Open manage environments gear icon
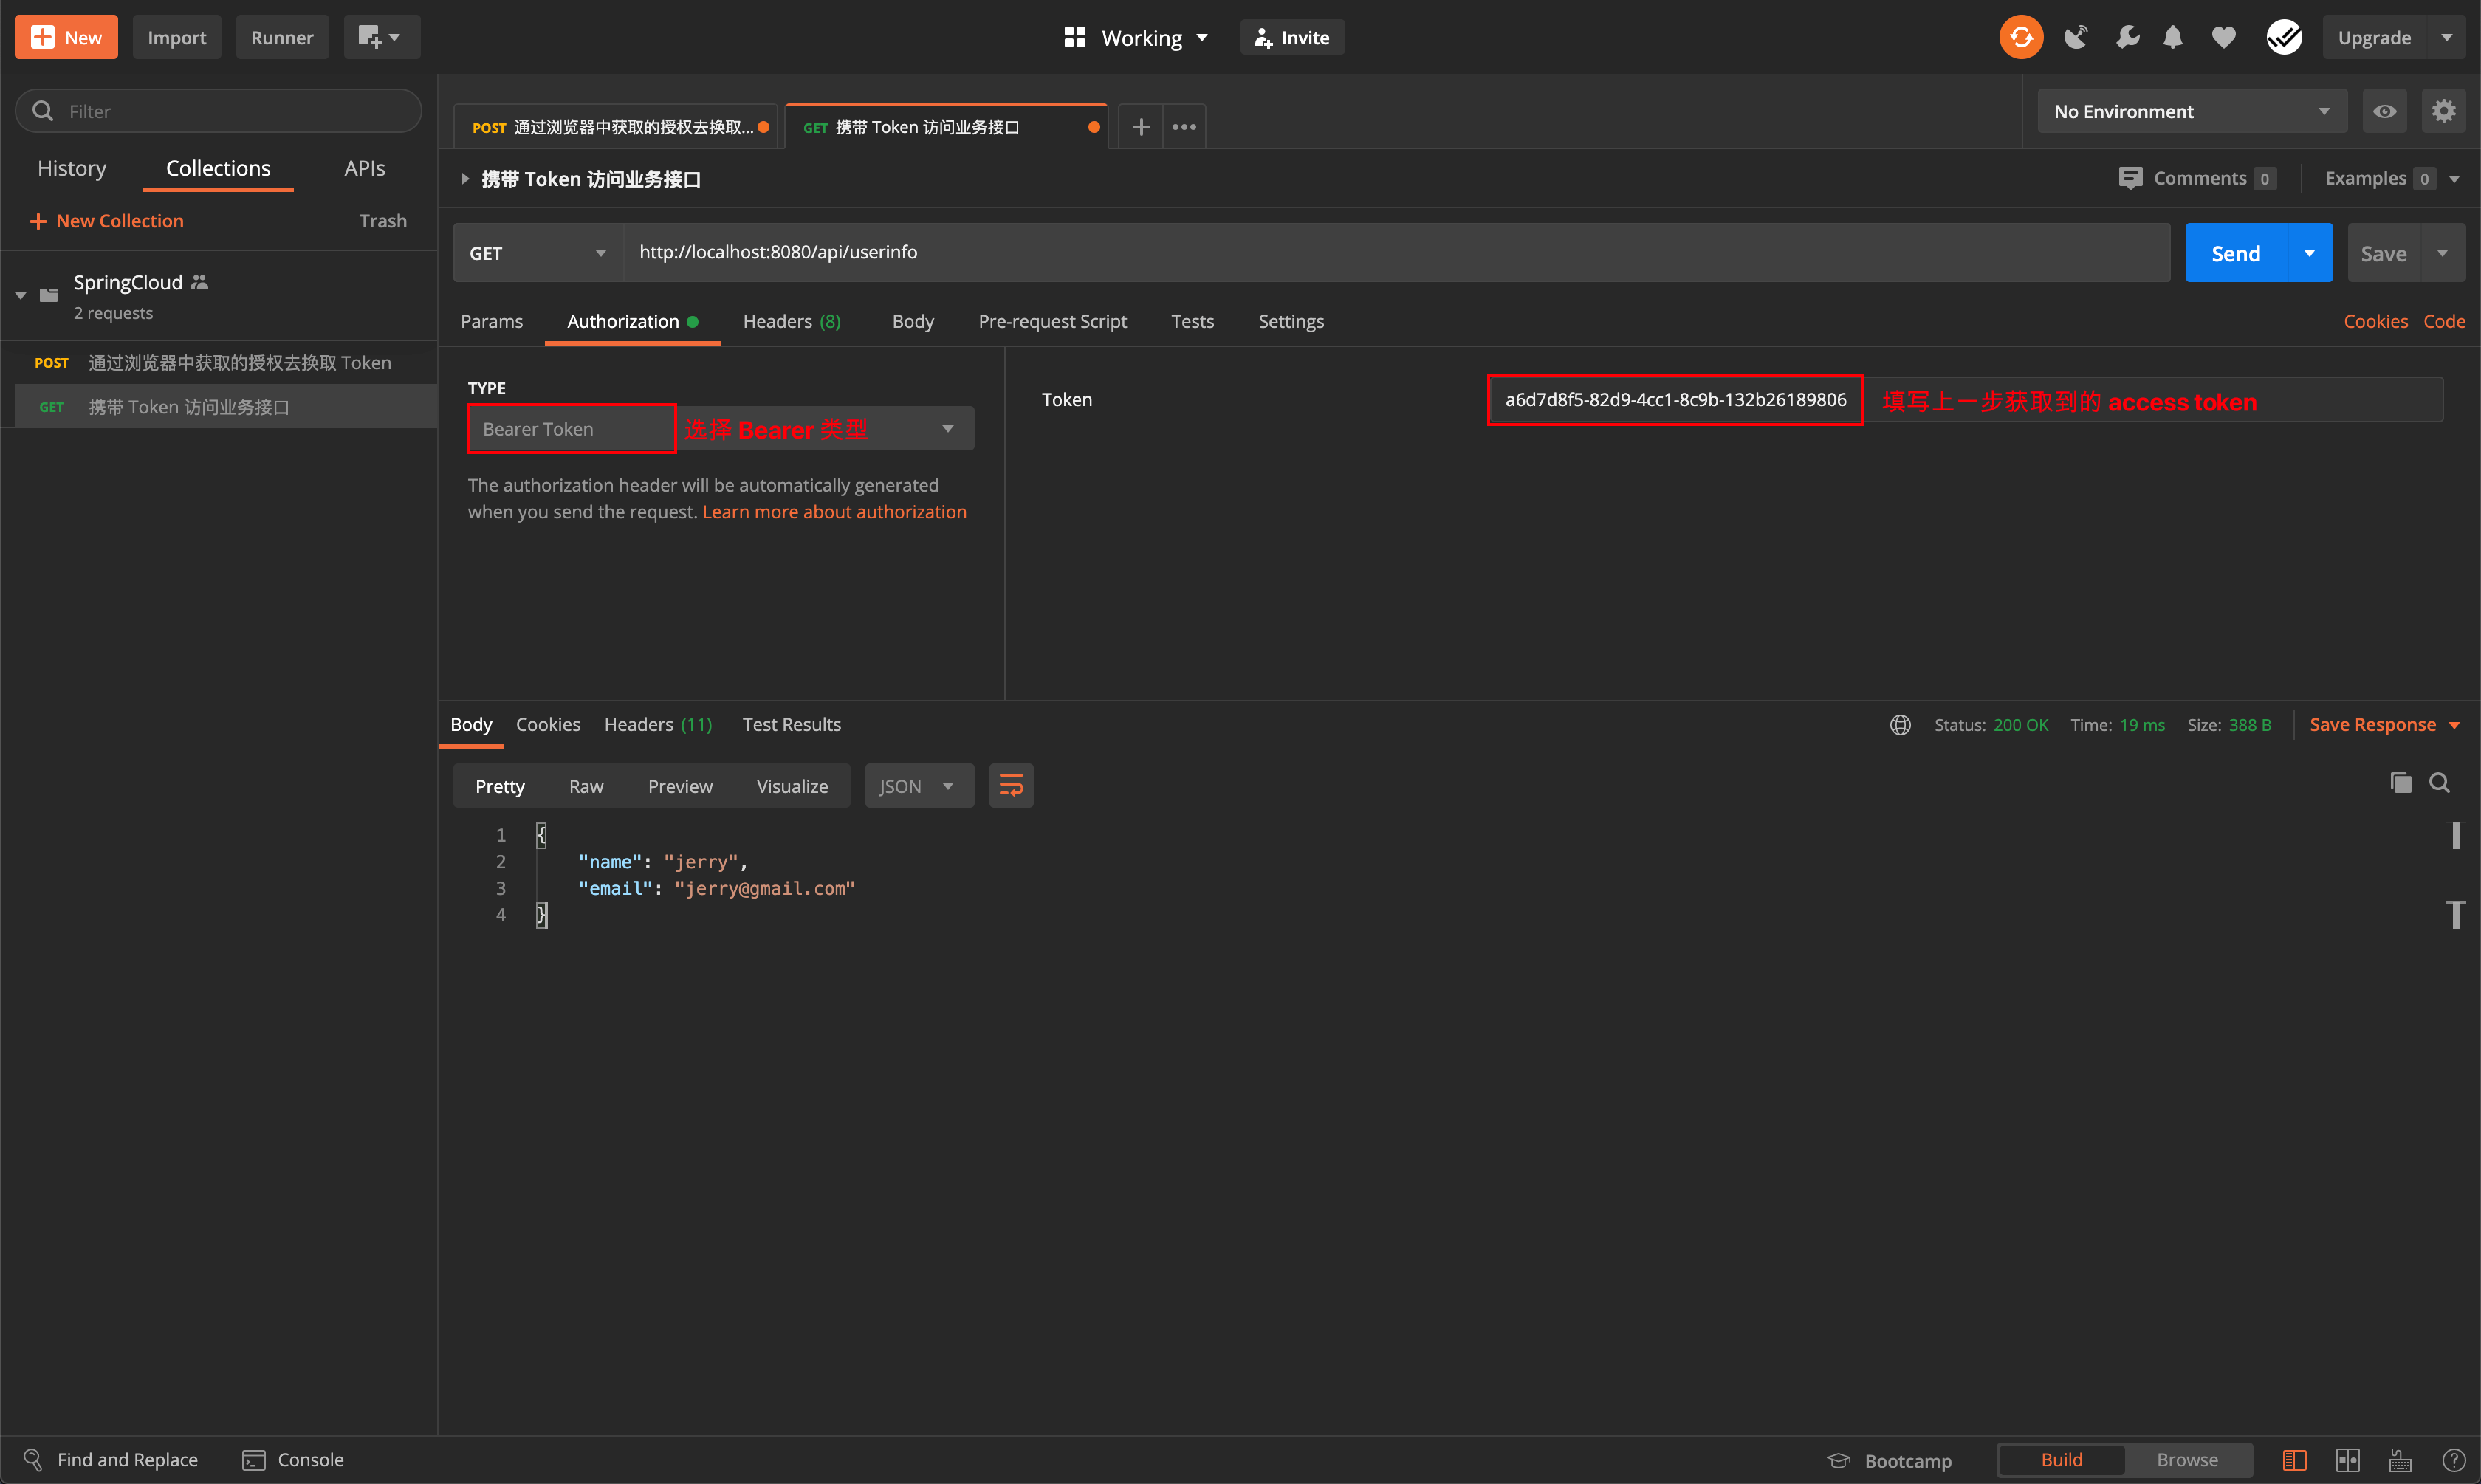The image size is (2481, 1484). [x=2444, y=111]
